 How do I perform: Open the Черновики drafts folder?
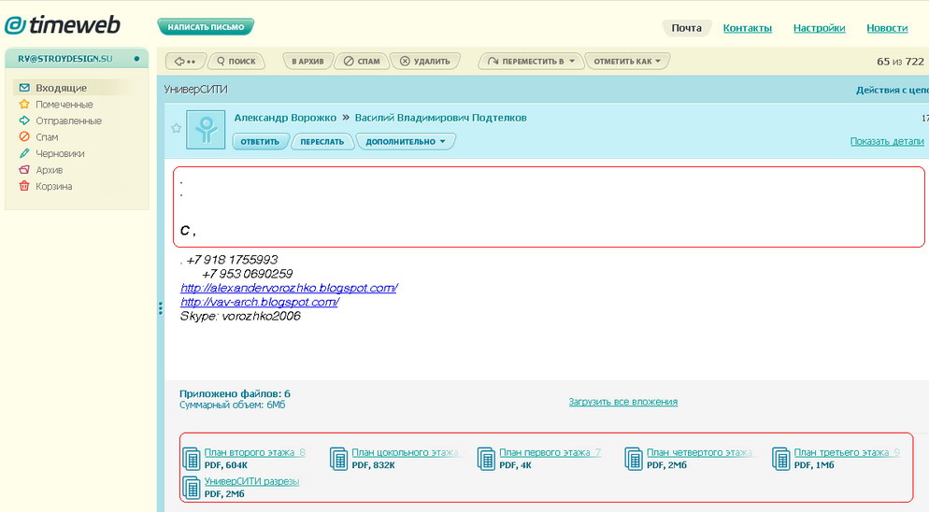60,153
